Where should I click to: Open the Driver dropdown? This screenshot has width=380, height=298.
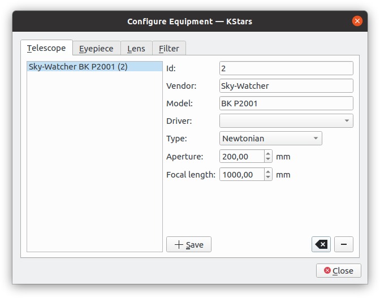pos(286,120)
